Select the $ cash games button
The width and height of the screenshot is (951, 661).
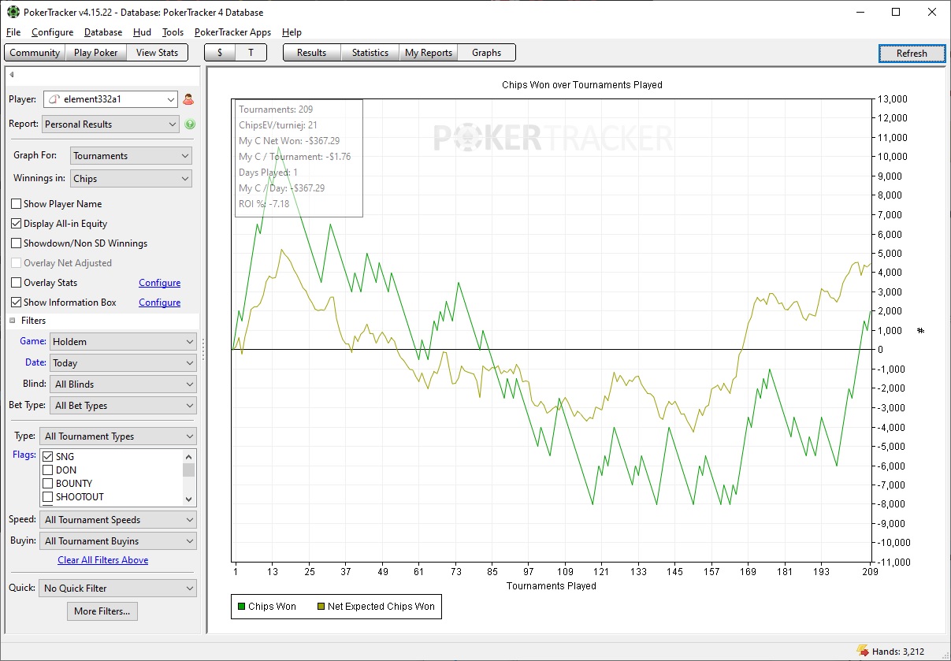click(220, 53)
